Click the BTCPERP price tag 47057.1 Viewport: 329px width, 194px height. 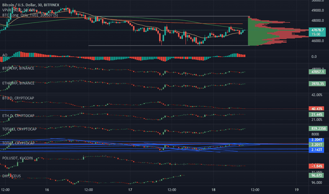pos(317,72)
